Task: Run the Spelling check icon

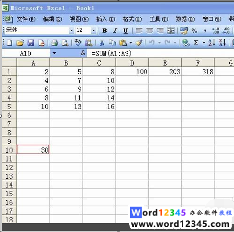Action: tap(78, 42)
